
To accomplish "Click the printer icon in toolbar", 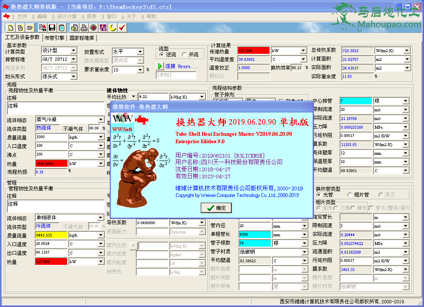I will [84, 28].
